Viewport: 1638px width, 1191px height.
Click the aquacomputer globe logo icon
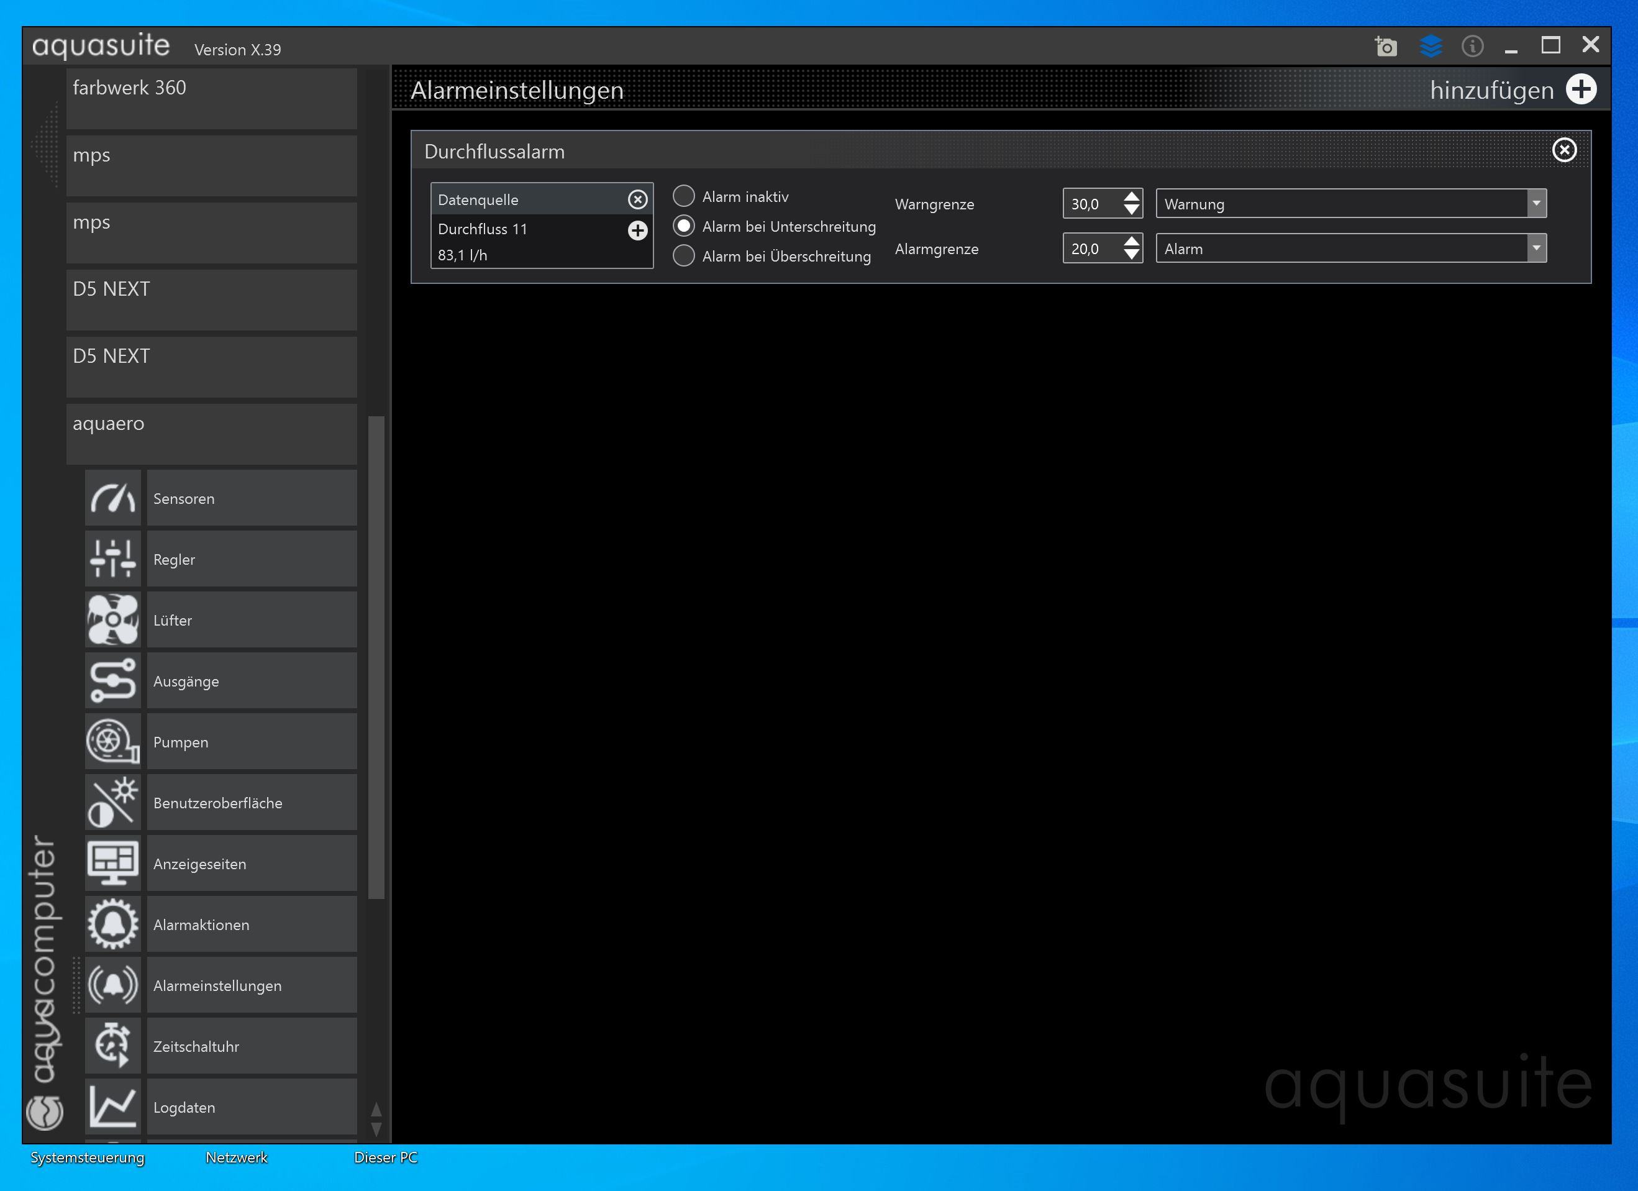pos(45,1112)
